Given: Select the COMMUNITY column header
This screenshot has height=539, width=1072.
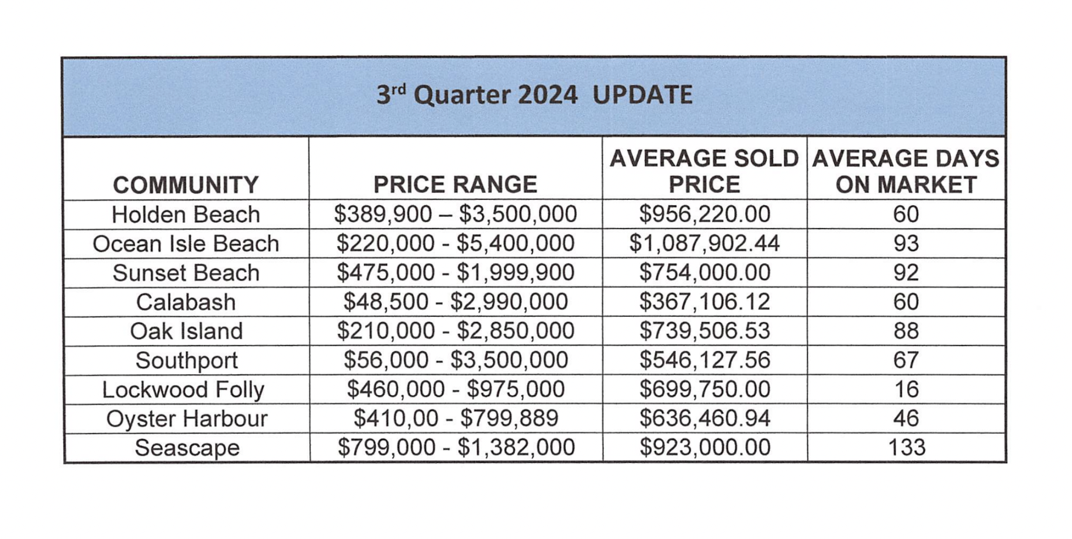Looking at the screenshot, I should pos(186,185).
